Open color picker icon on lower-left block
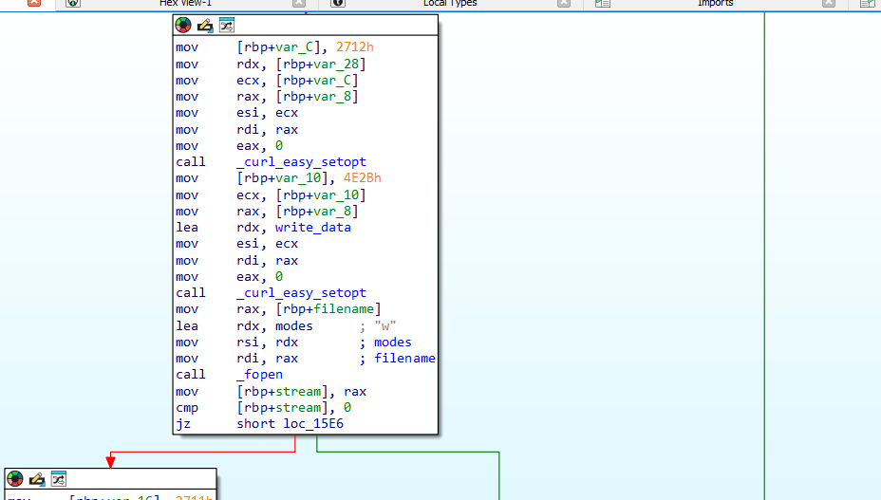 [x=15, y=478]
